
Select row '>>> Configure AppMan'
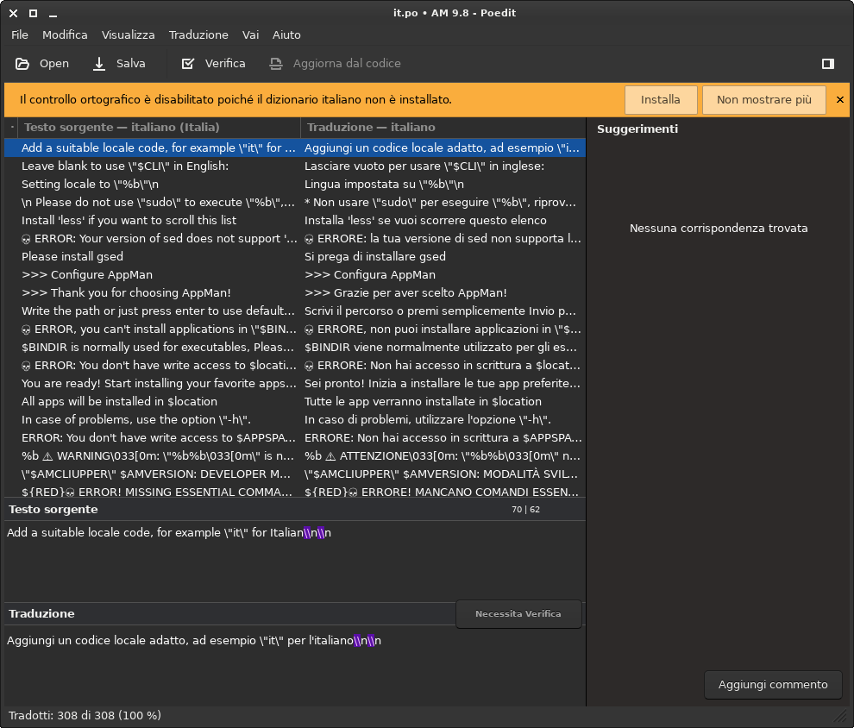tap(295, 274)
